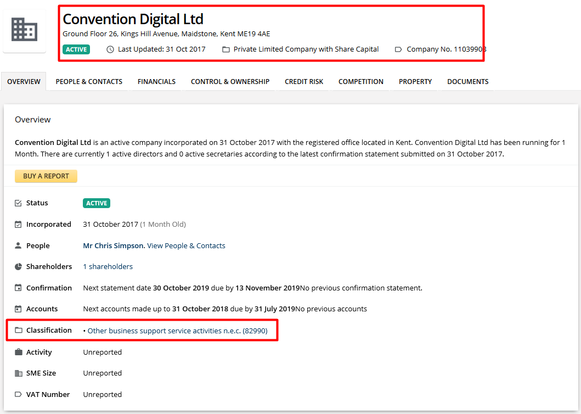
Task: Click the ACTIVE badge in Status row
Action: tap(97, 203)
